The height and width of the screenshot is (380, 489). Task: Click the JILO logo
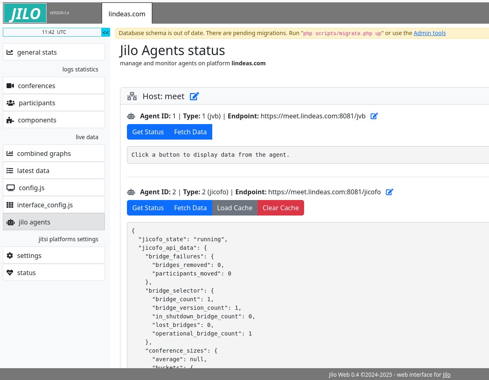pos(25,13)
